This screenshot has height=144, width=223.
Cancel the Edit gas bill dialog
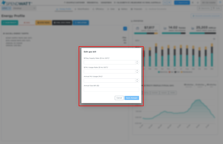pyautogui.click(x=119, y=98)
